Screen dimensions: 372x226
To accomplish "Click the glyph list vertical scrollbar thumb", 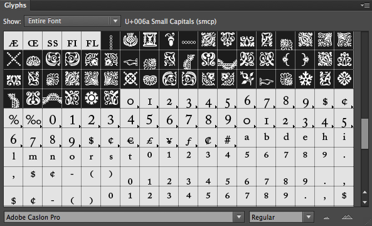I will pyautogui.click(x=364, y=134).
